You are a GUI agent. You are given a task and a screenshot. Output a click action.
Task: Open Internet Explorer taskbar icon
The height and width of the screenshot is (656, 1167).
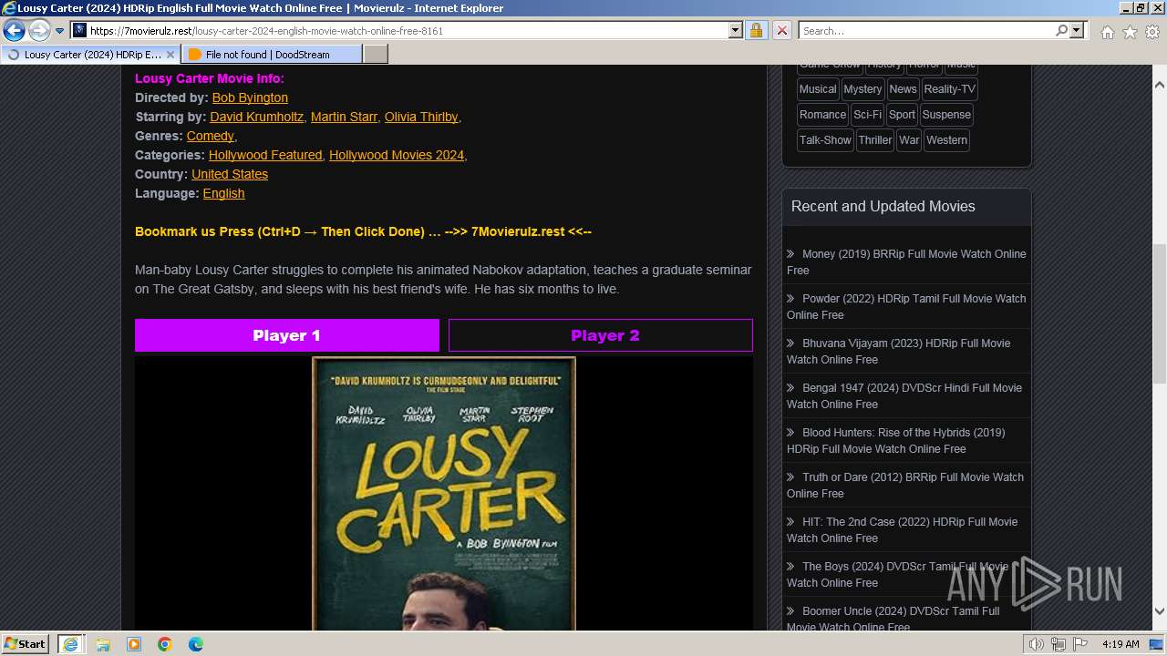70,644
